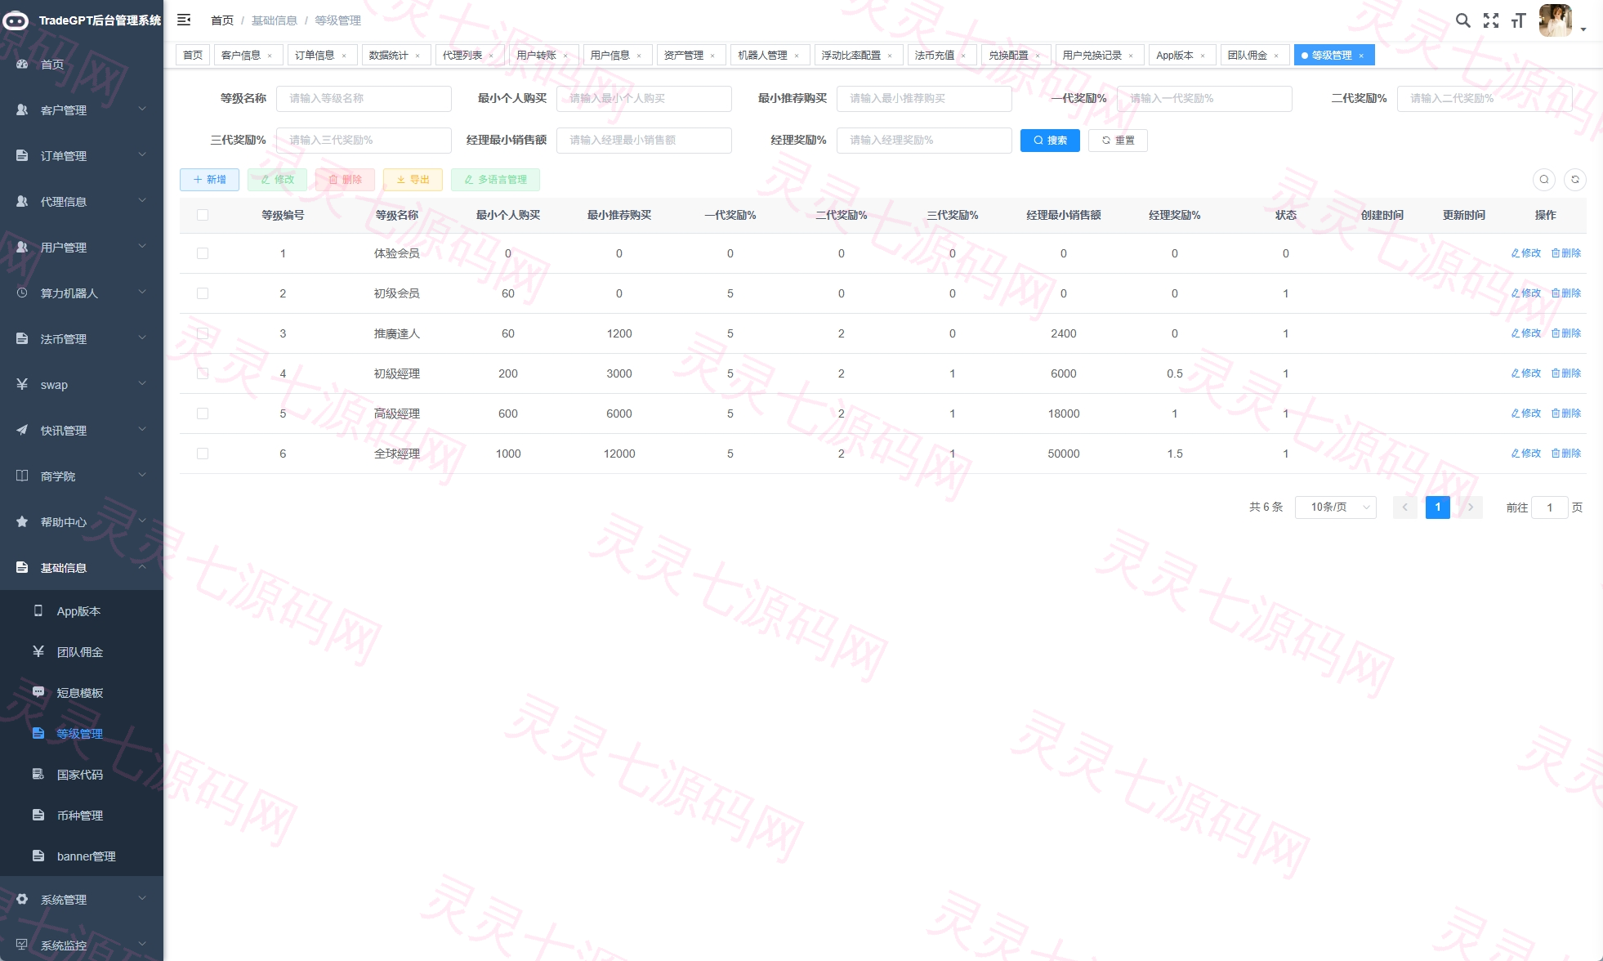Open 多语言管理 button
The height and width of the screenshot is (961, 1603).
(495, 180)
